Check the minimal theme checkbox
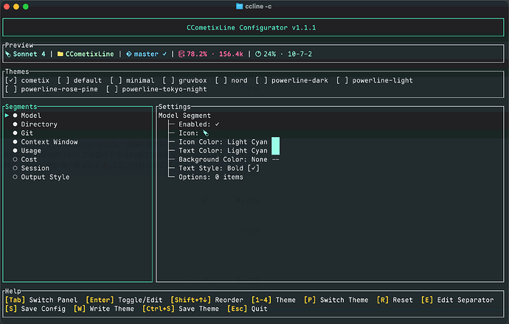 116,80
